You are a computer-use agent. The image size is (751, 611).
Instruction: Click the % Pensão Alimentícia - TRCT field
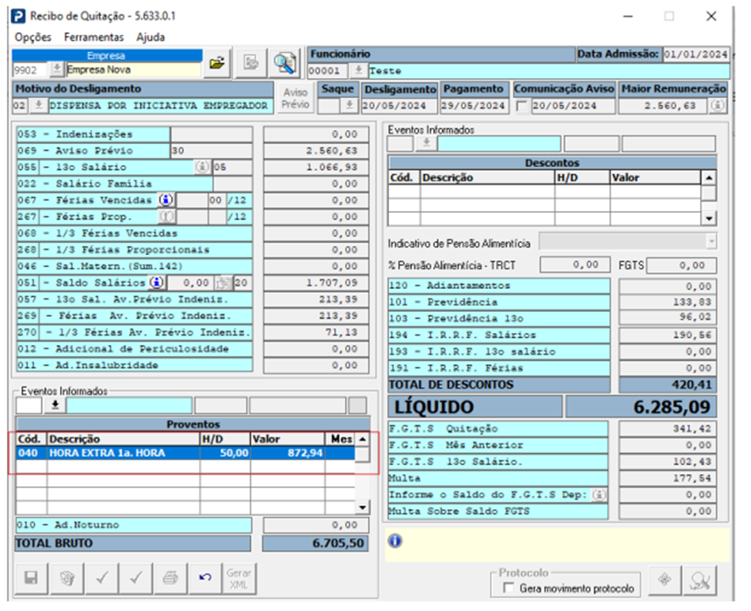pos(576,264)
